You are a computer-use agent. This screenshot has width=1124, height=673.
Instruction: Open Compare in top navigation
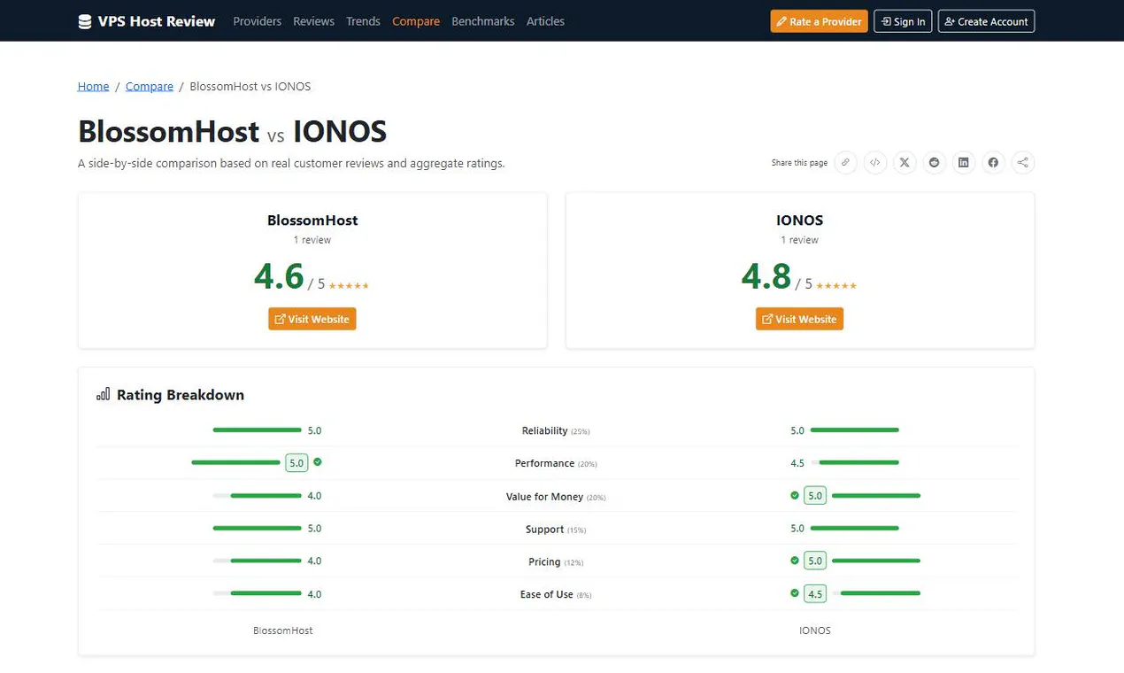coord(416,21)
